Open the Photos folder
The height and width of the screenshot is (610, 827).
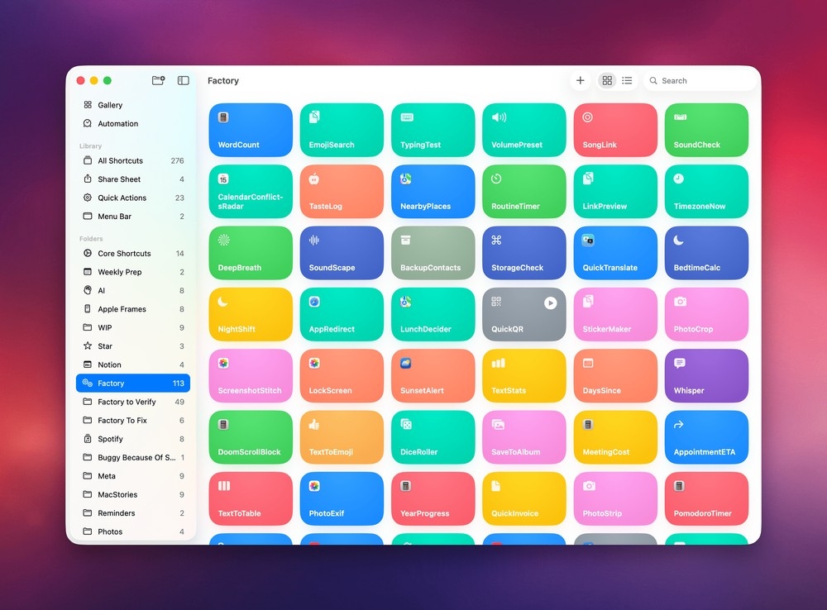click(133, 531)
